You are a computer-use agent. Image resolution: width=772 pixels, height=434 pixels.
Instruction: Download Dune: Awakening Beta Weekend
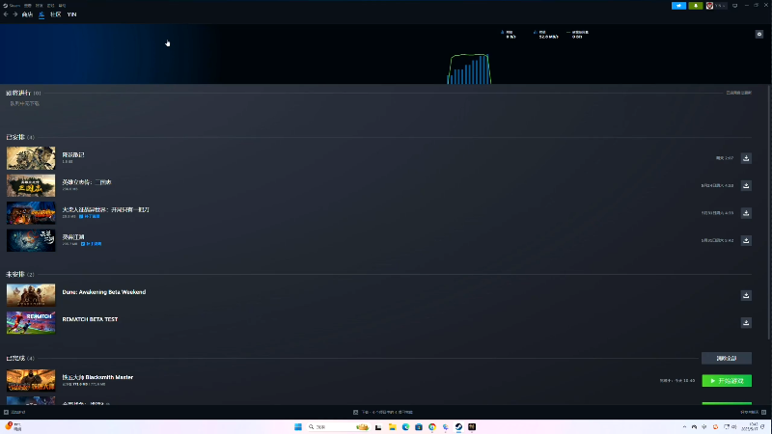click(746, 295)
